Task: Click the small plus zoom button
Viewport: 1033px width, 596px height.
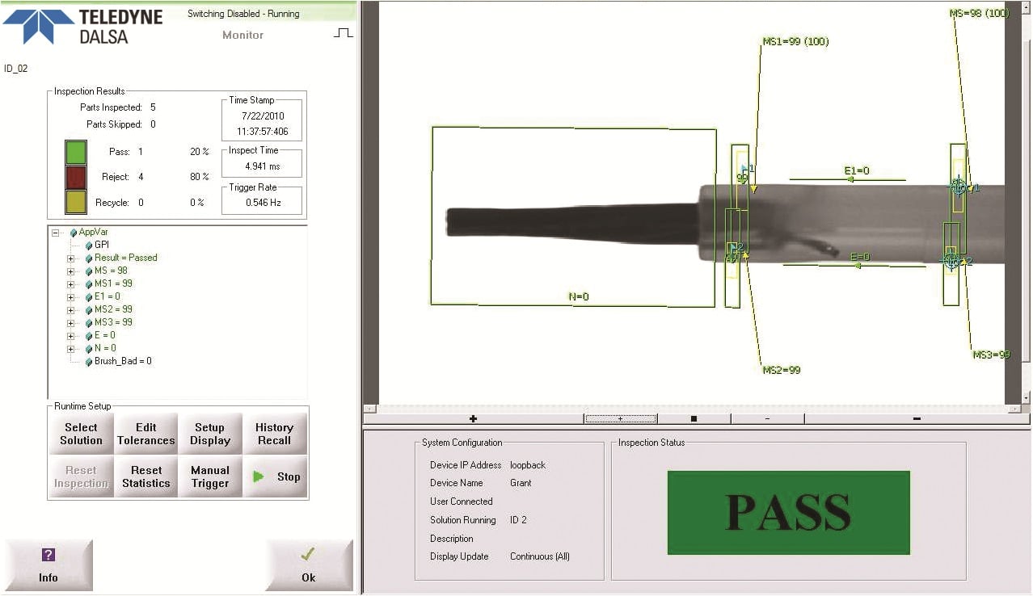Action: point(620,418)
